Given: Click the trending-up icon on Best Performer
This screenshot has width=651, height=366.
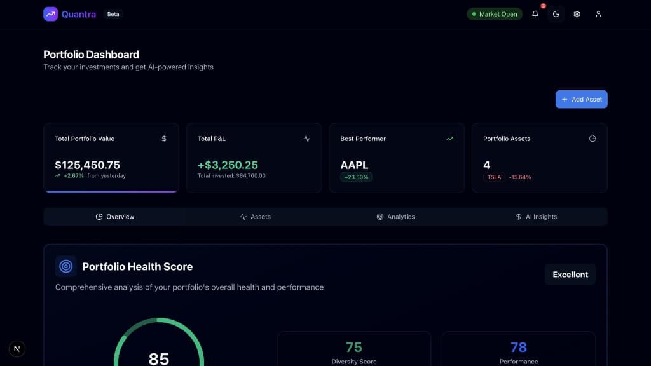Looking at the screenshot, I should point(449,139).
